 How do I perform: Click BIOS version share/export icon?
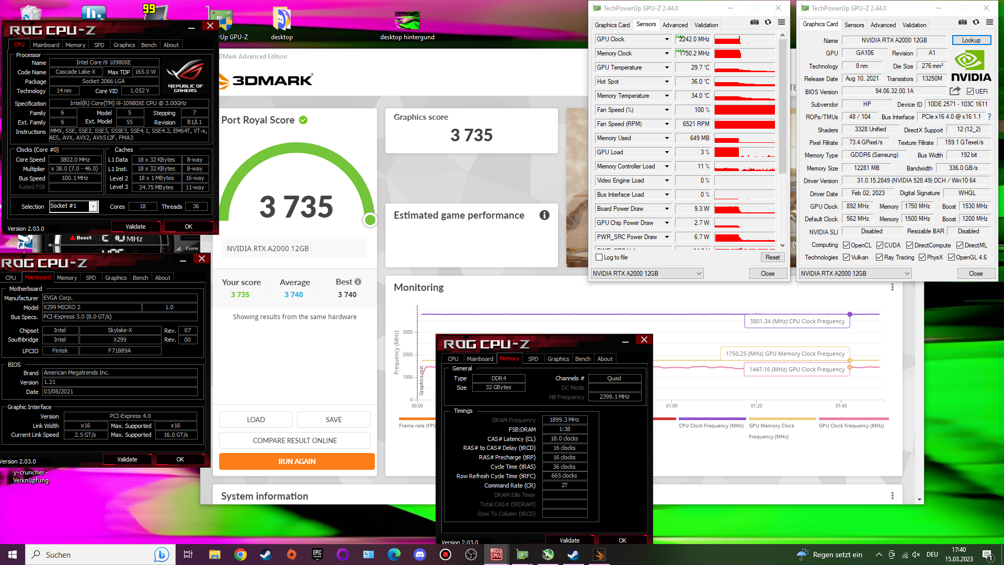click(x=955, y=91)
